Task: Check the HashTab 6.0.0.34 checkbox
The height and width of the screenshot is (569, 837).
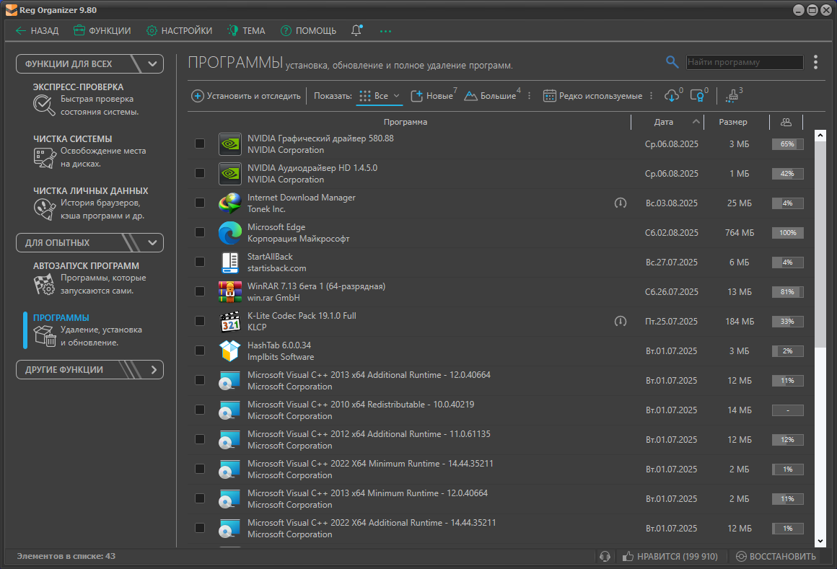Action: (x=200, y=351)
